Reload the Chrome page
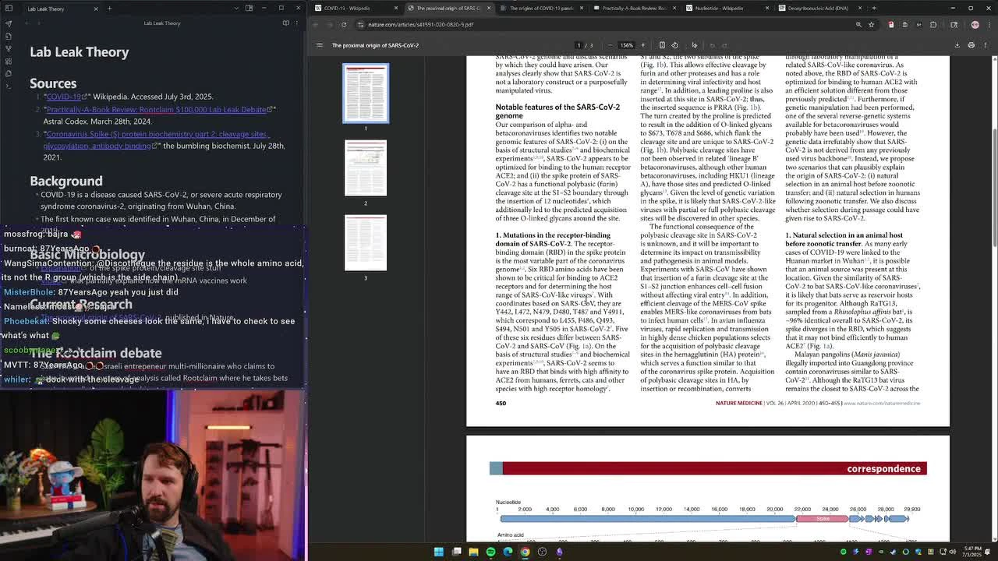 click(344, 24)
